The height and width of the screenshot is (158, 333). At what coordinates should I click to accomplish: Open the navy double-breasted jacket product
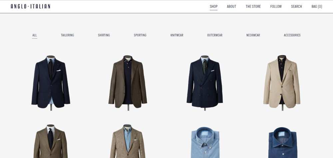205,83
